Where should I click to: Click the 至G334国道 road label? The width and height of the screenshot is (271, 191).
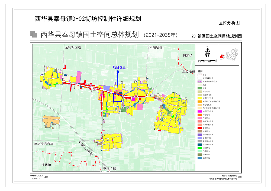point(73,47)
